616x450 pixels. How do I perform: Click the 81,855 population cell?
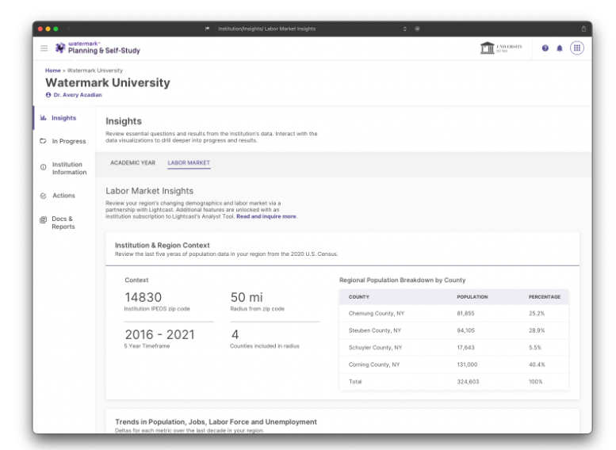pyautogui.click(x=465, y=314)
